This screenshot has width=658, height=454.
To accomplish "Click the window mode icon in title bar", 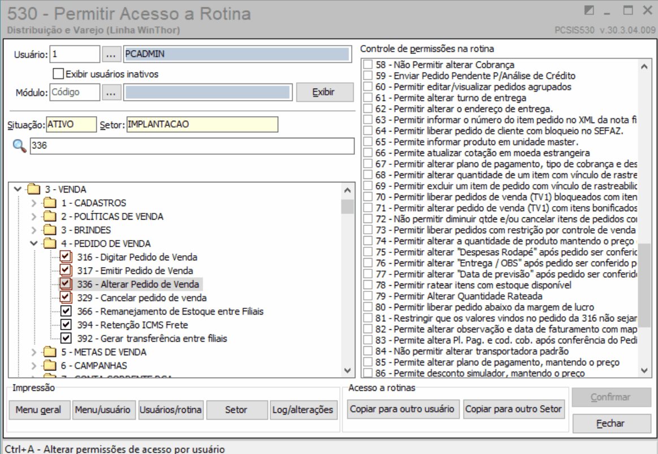I will (589, 10).
